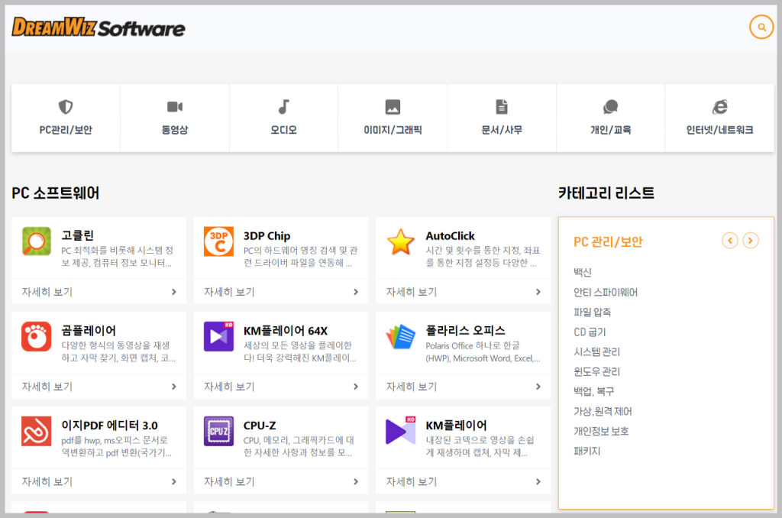
Task: Open the PC관리/보안 menu label
Action: point(66,130)
